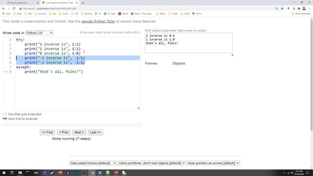Open a new browser tab
Screen dimensions: 313x176
click(83, 3)
